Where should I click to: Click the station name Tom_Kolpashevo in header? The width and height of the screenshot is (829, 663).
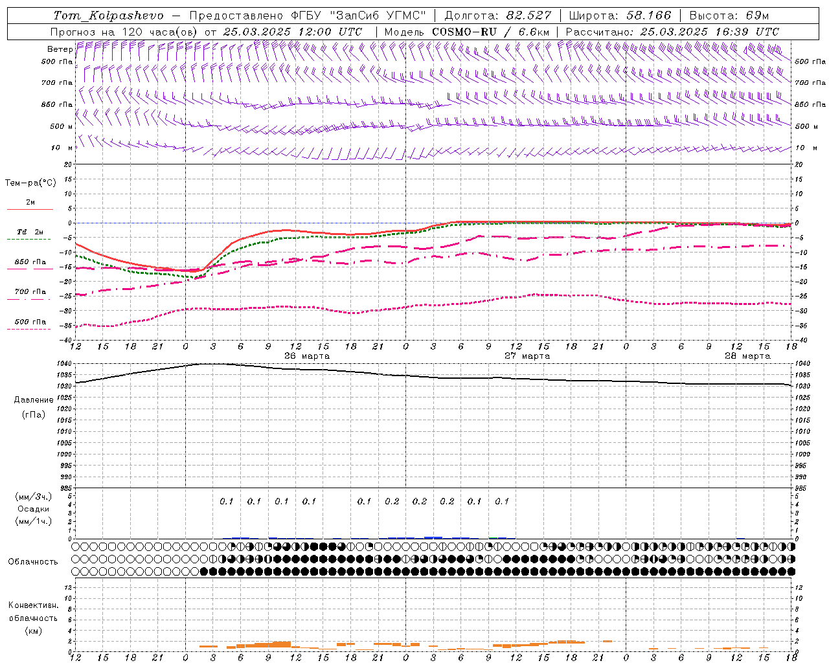[109, 16]
